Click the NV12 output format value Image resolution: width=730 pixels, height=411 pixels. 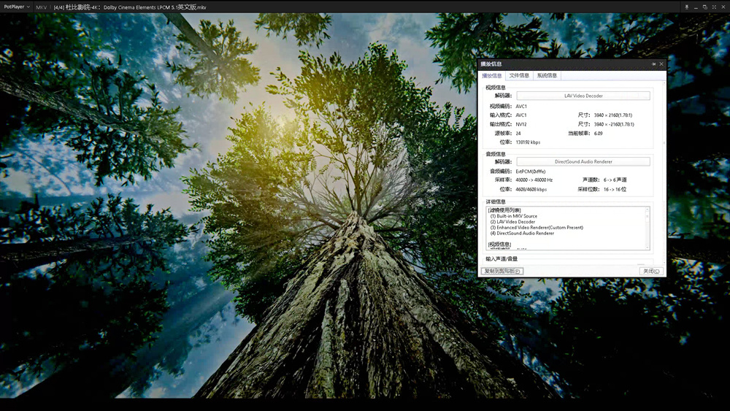click(521, 124)
